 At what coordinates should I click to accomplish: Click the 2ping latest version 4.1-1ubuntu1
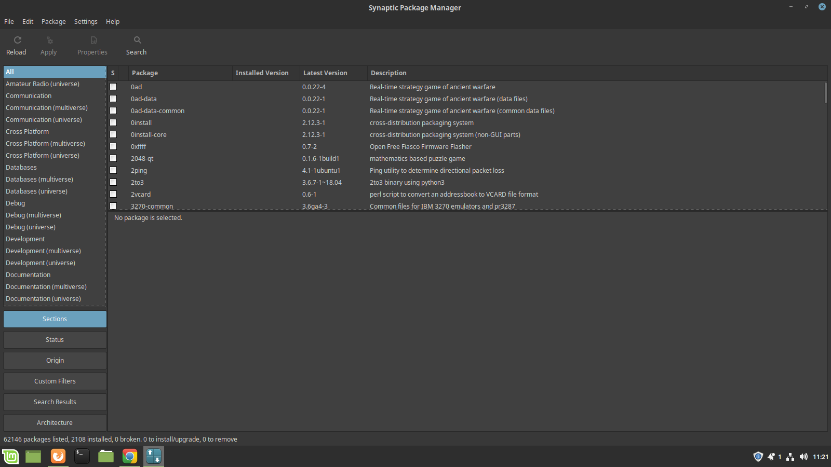(x=321, y=171)
